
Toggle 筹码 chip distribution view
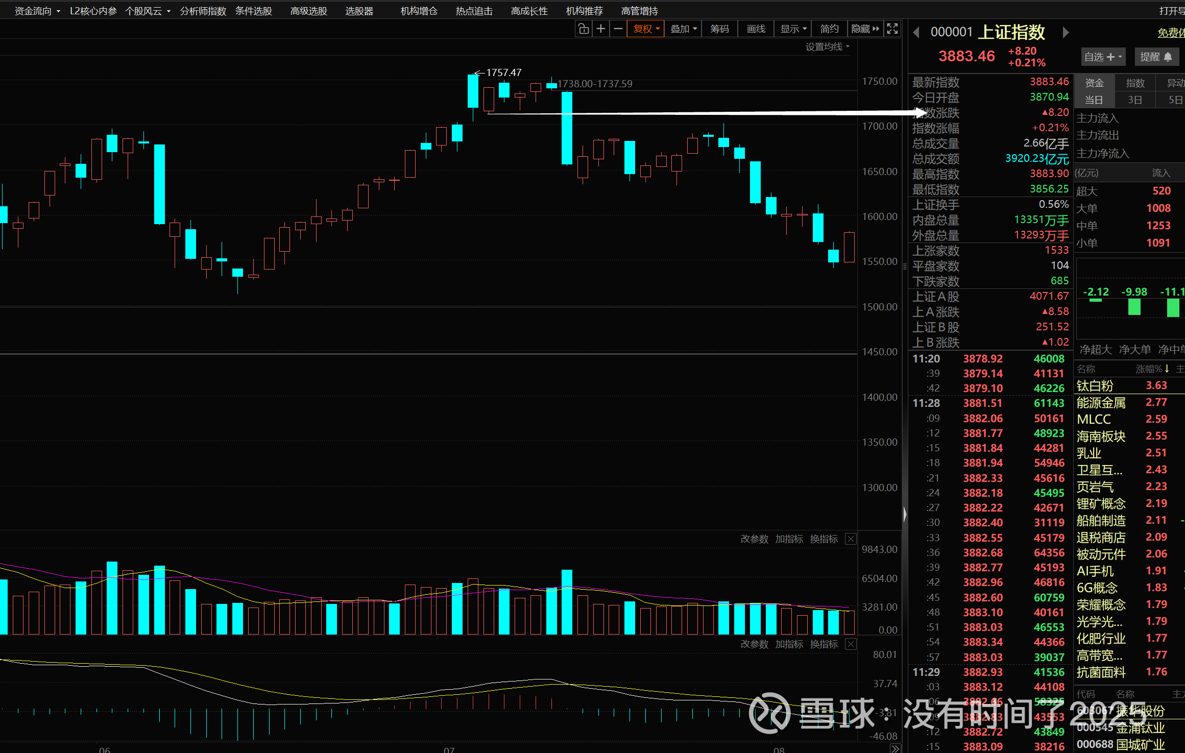click(719, 29)
